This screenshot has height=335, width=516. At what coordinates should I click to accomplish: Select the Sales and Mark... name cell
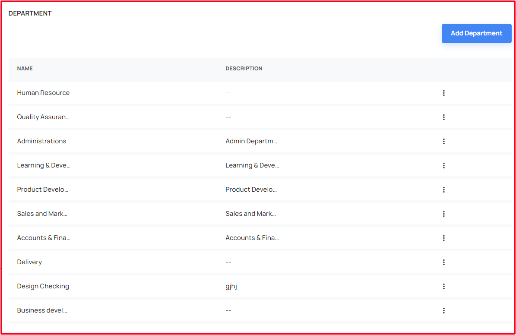(x=42, y=214)
